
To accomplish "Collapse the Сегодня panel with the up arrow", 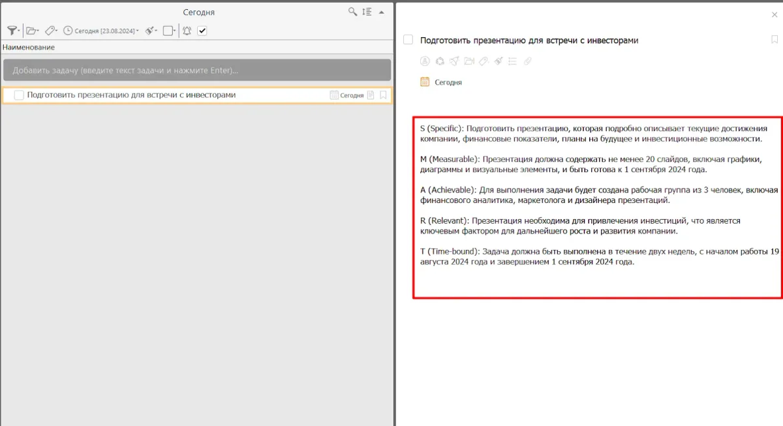I will pos(382,12).
